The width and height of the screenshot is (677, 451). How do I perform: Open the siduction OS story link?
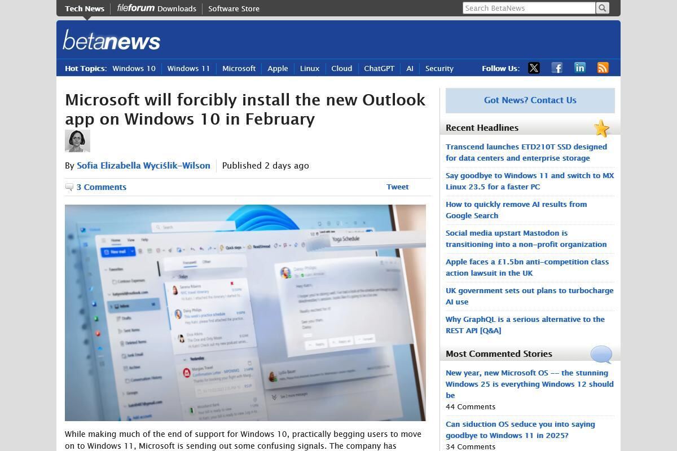tap(520, 430)
